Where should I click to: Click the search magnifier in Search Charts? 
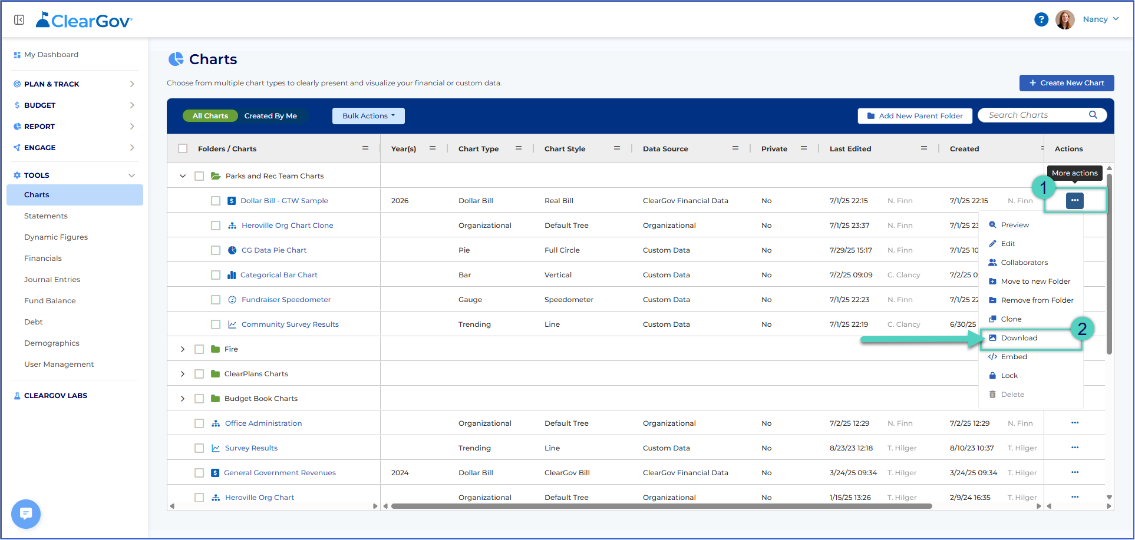[1093, 115]
